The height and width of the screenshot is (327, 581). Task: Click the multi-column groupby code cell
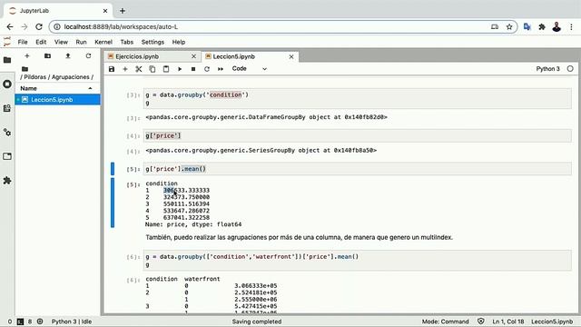[357, 261]
